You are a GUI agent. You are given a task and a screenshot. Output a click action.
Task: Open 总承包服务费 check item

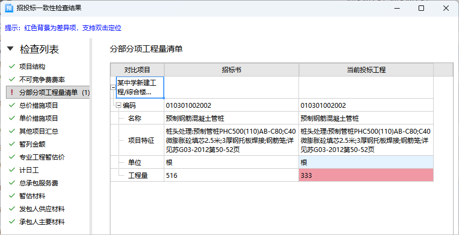coord(38,183)
